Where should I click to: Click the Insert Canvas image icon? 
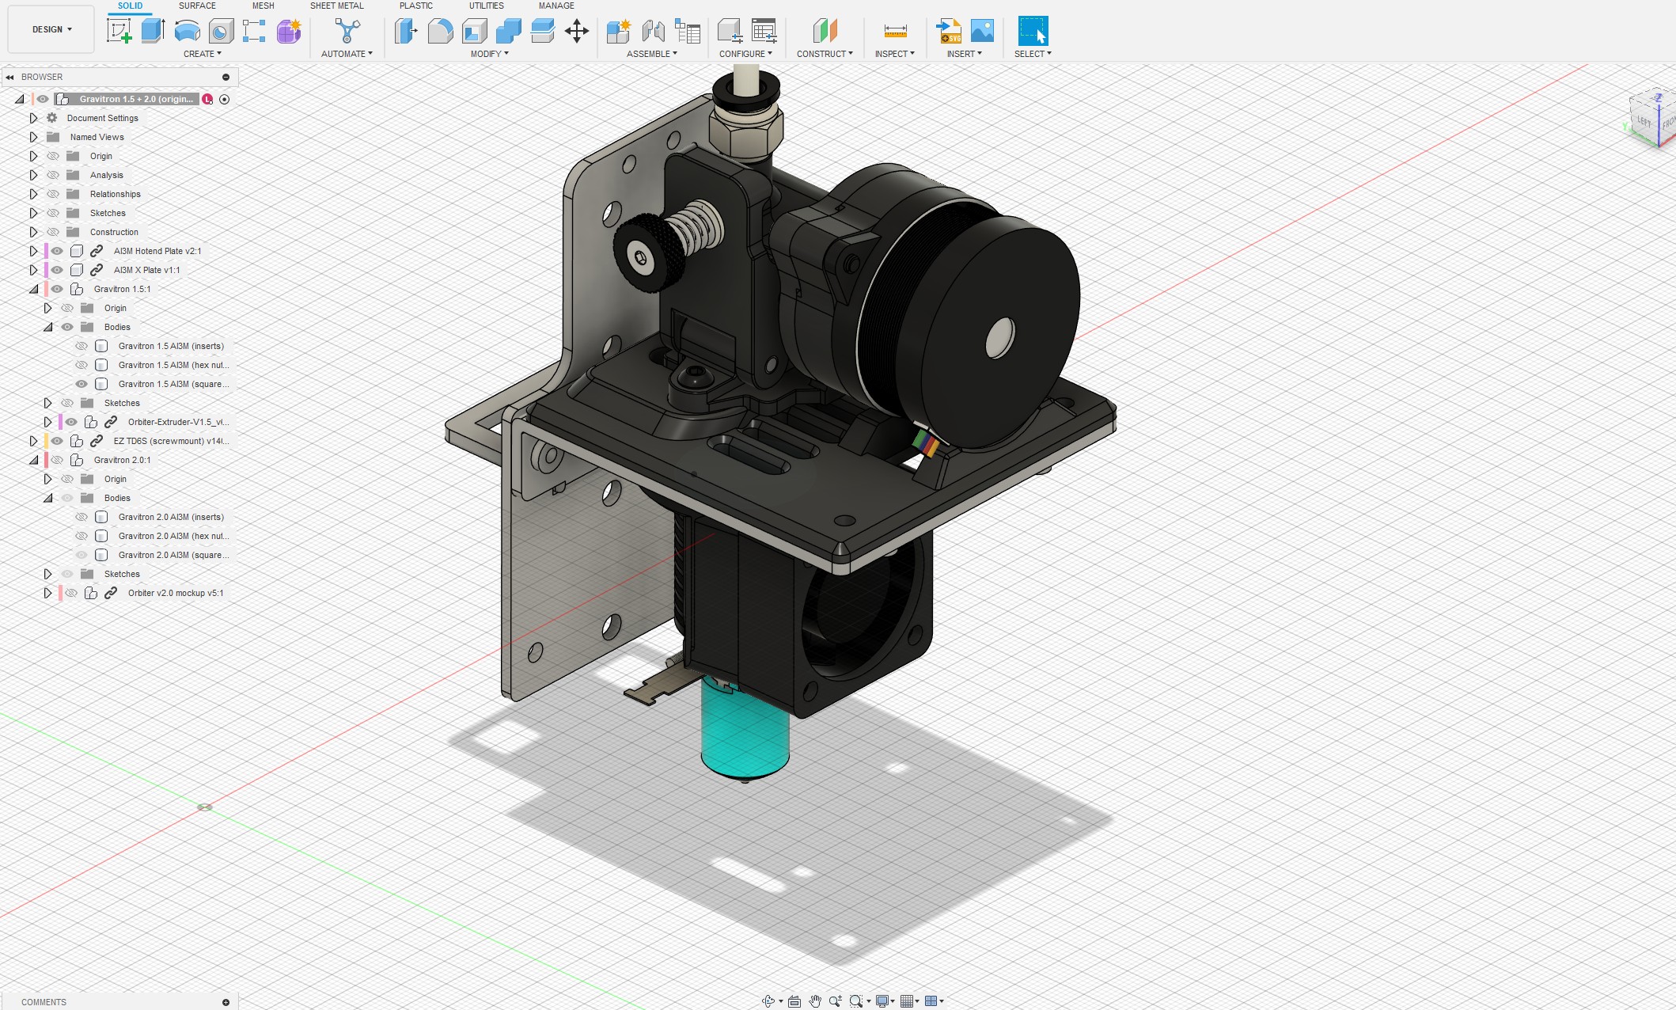pyautogui.click(x=982, y=31)
